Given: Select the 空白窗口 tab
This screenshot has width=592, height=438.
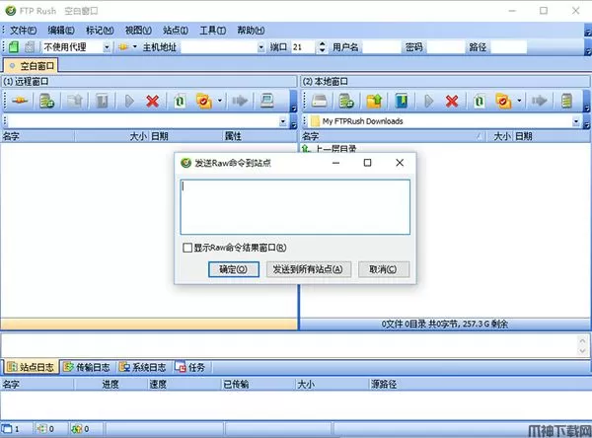Looking at the screenshot, I should pos(31,66).
